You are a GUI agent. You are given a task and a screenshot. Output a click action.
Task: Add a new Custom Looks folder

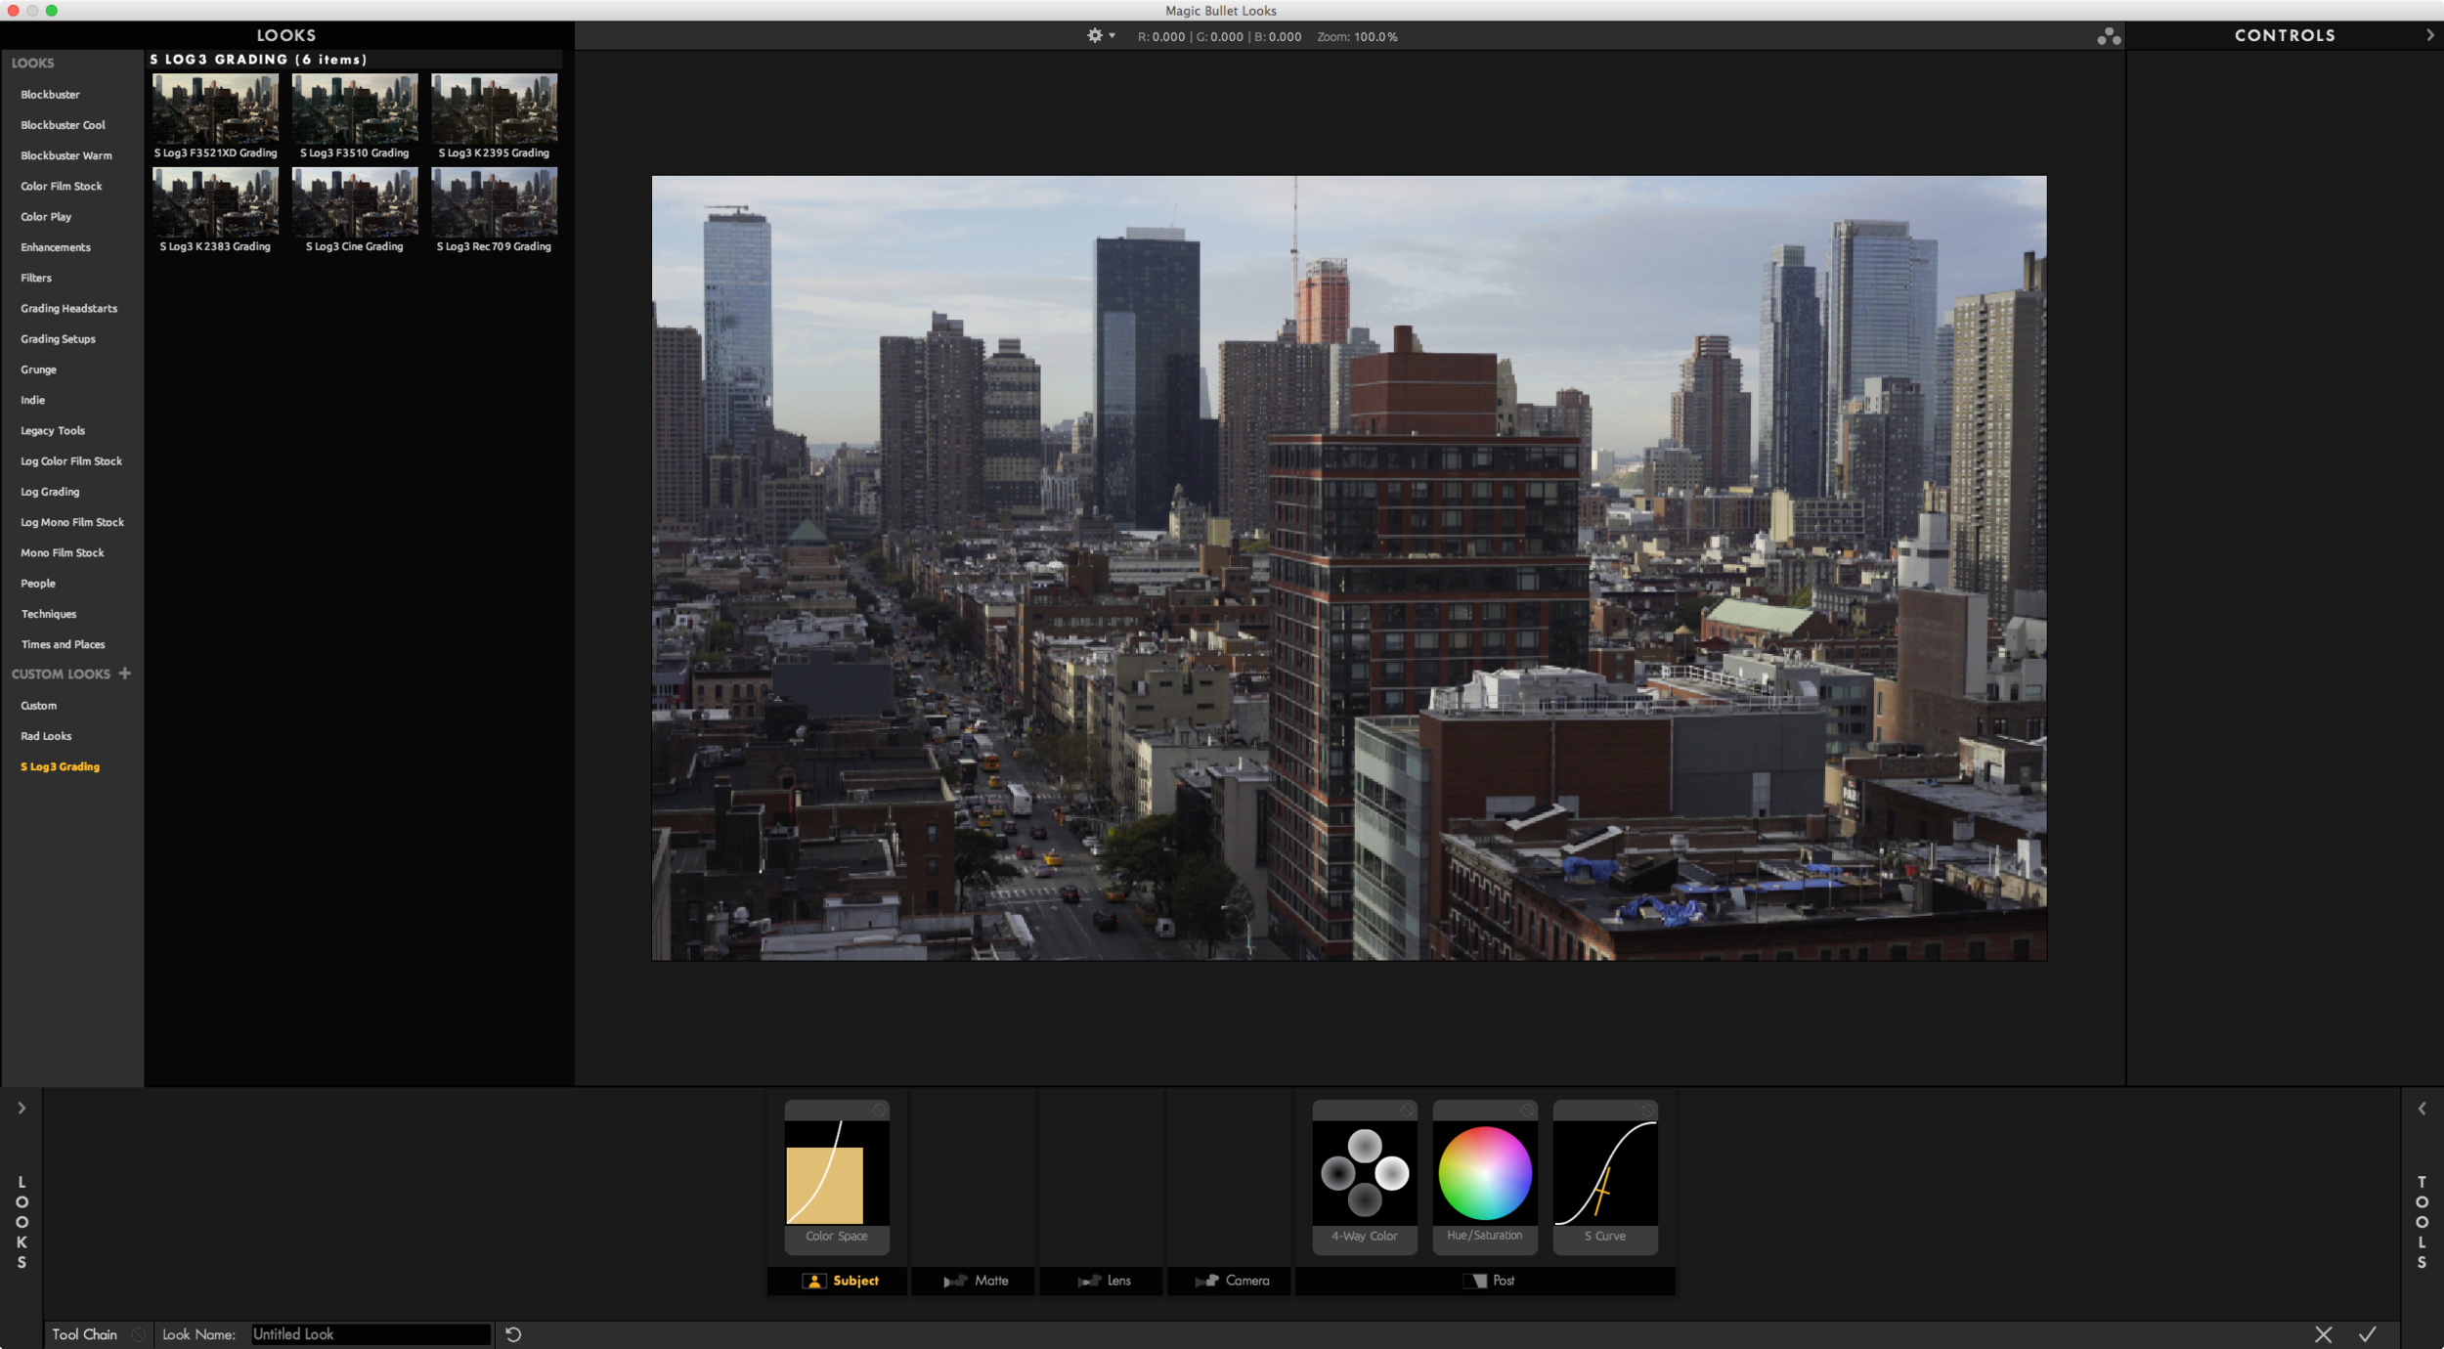coord(125,674)
